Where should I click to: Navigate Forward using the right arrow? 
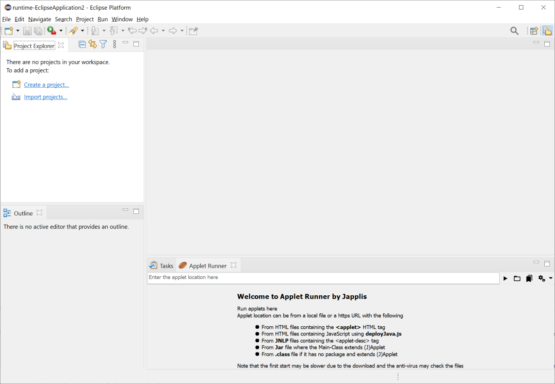(173, 31)
